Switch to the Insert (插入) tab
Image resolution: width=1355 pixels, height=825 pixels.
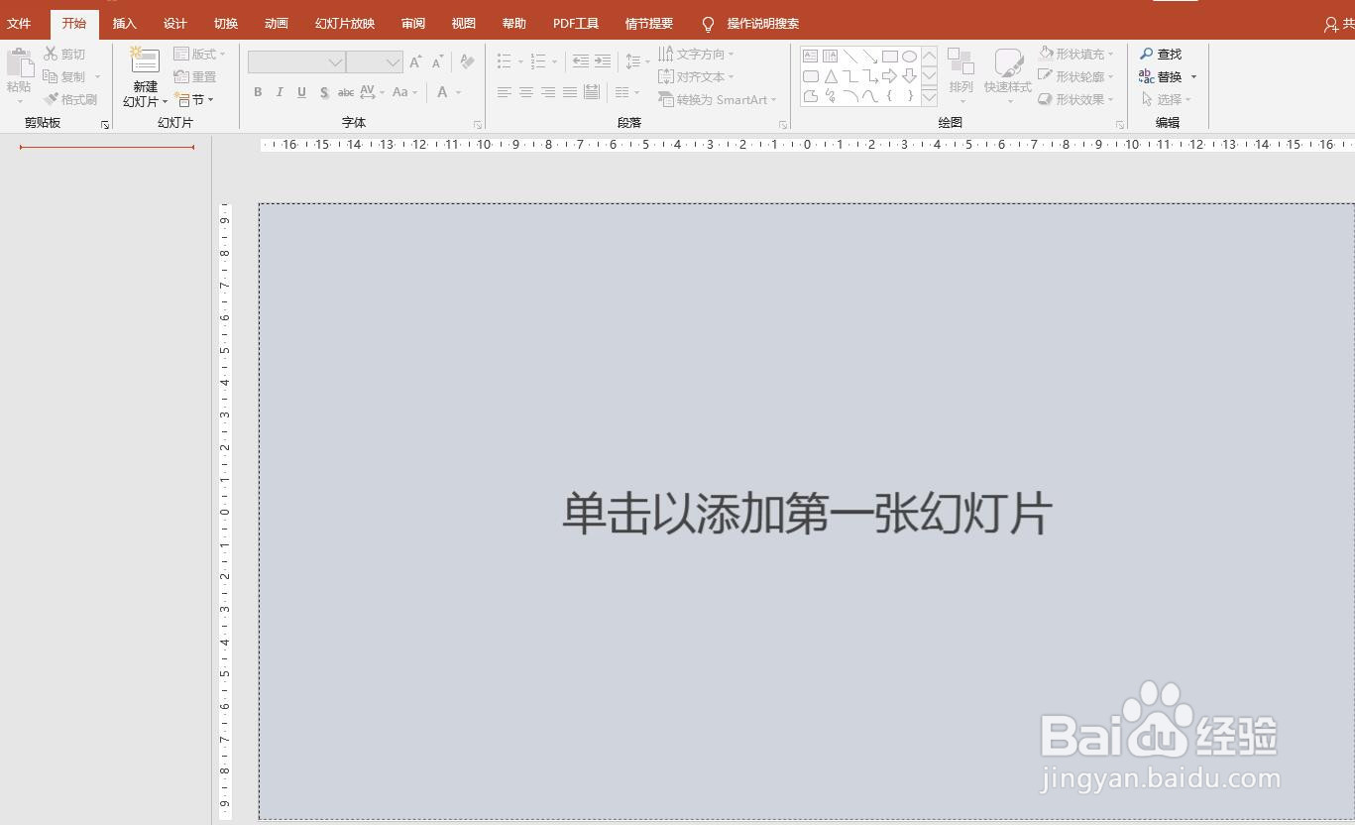tap(125, 24)
